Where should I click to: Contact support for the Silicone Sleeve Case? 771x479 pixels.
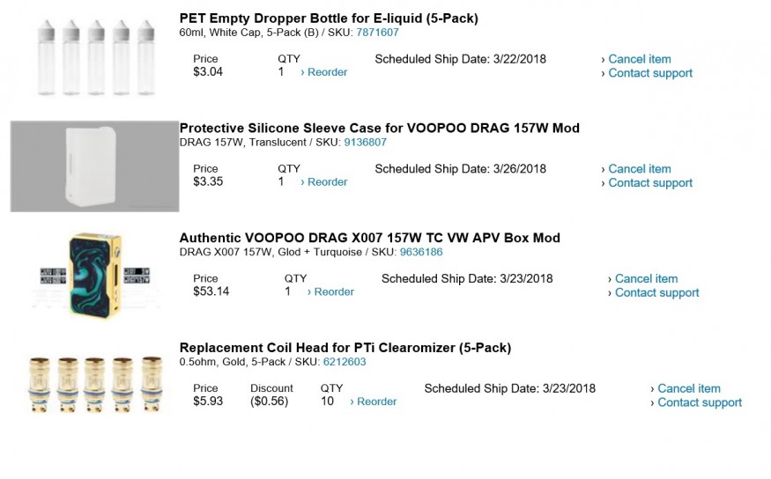650,183
